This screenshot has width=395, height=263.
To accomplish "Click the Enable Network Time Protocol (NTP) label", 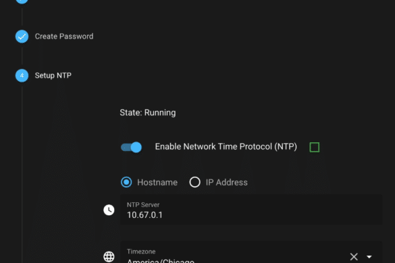I will click(226, 146).
